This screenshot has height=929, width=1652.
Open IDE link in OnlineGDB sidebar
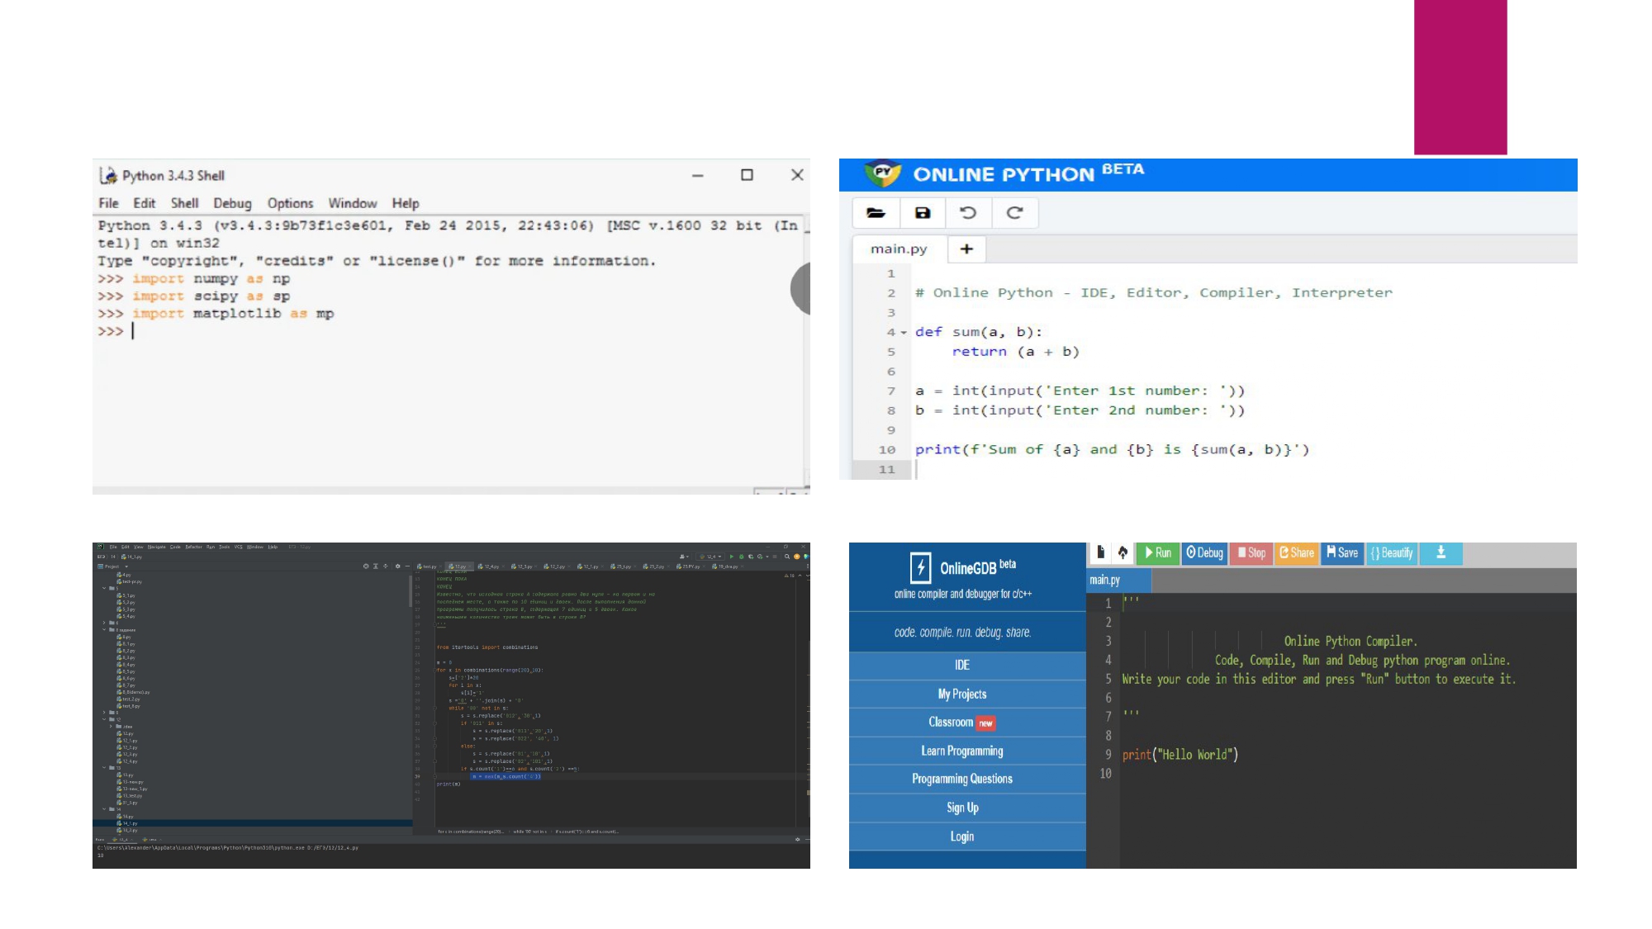coord(963,665)
